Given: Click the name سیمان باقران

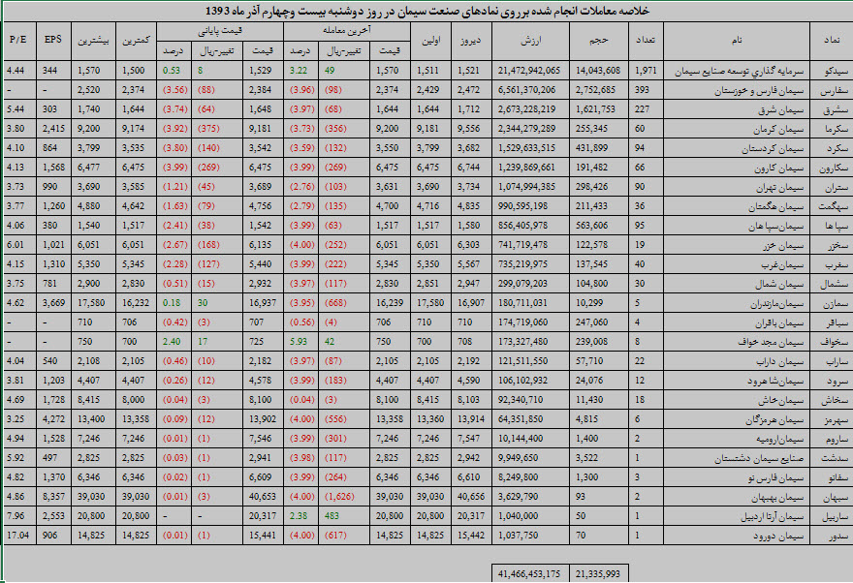Looking at the screenshot, I should point(779,323).
